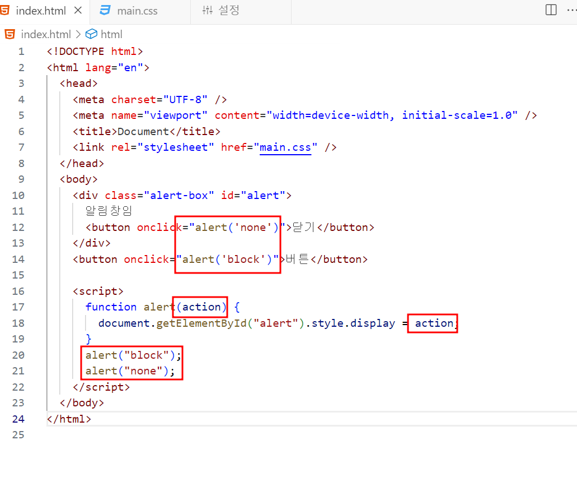Click line number 16 in gutter
This screenshot has width=577, height=477.
click(x=18, y=291)
